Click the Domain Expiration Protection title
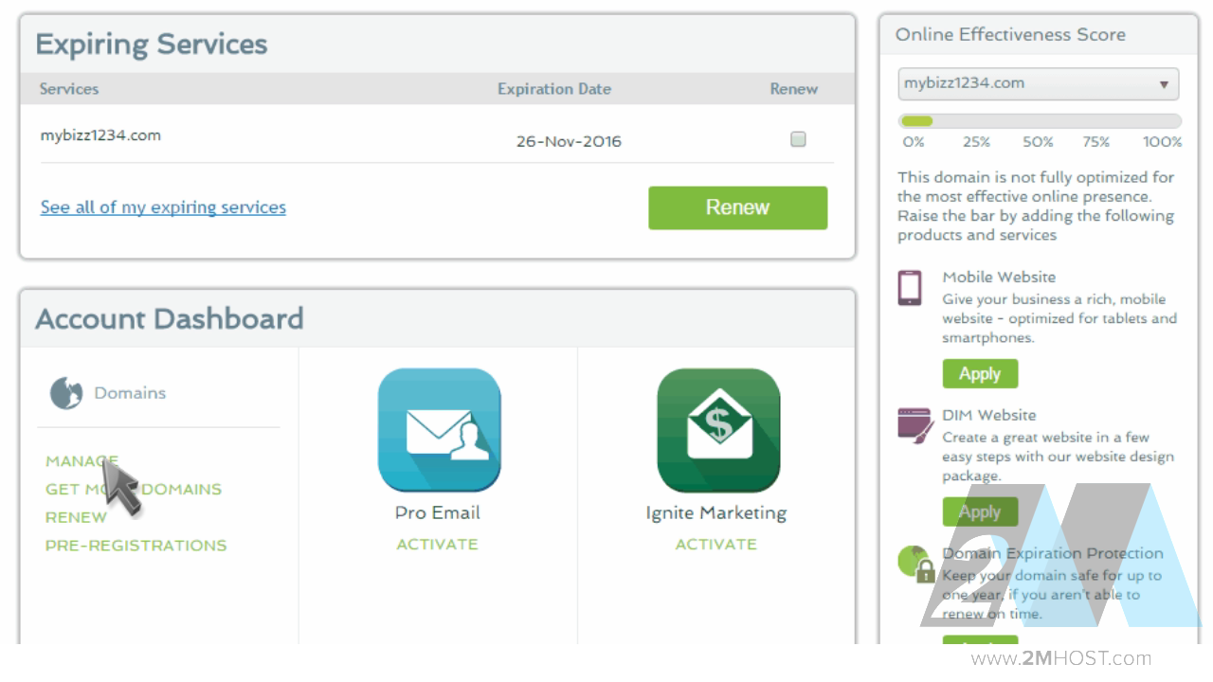The width and height of the screenshot is (1213, 682). click(1053, 553)
